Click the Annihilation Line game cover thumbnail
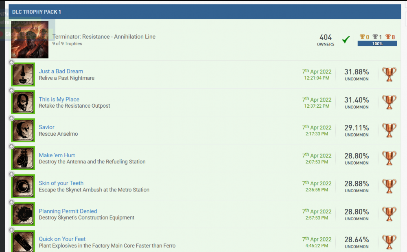The width and height of the screenshot is (407, 252). click(30, 39)
